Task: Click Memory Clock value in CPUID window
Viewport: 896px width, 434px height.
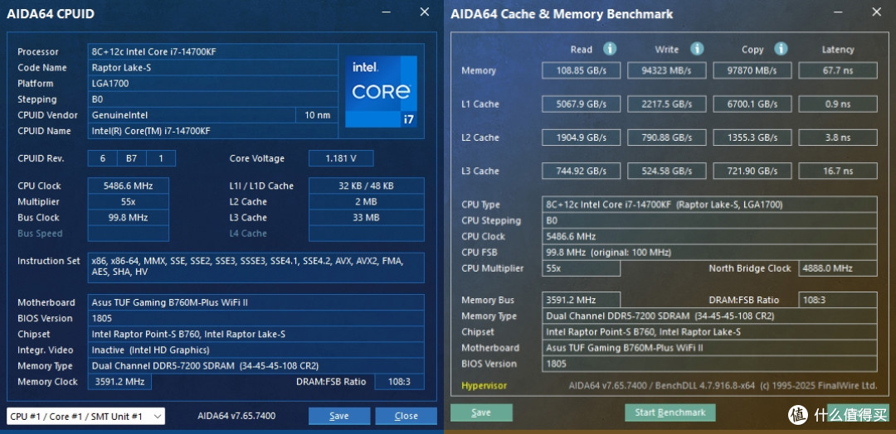Action: (x=119, y=382)
